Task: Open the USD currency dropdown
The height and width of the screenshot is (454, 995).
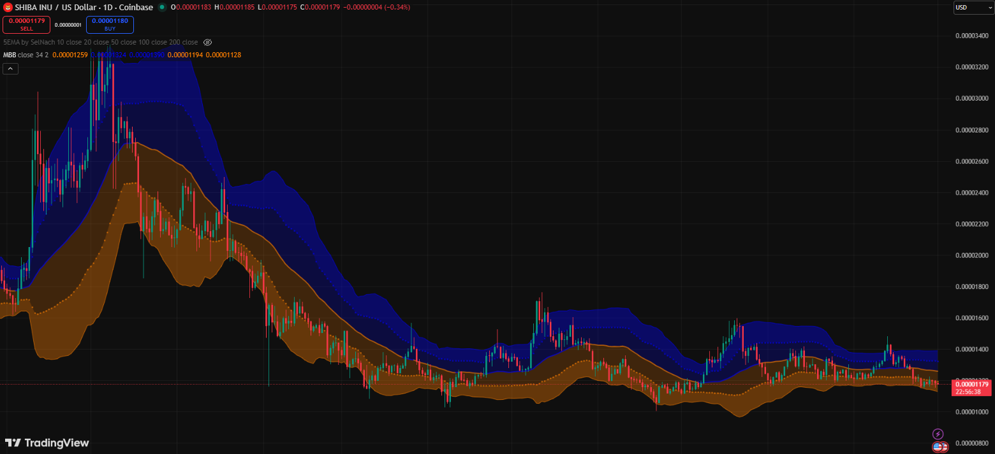Action: point(973,8)
